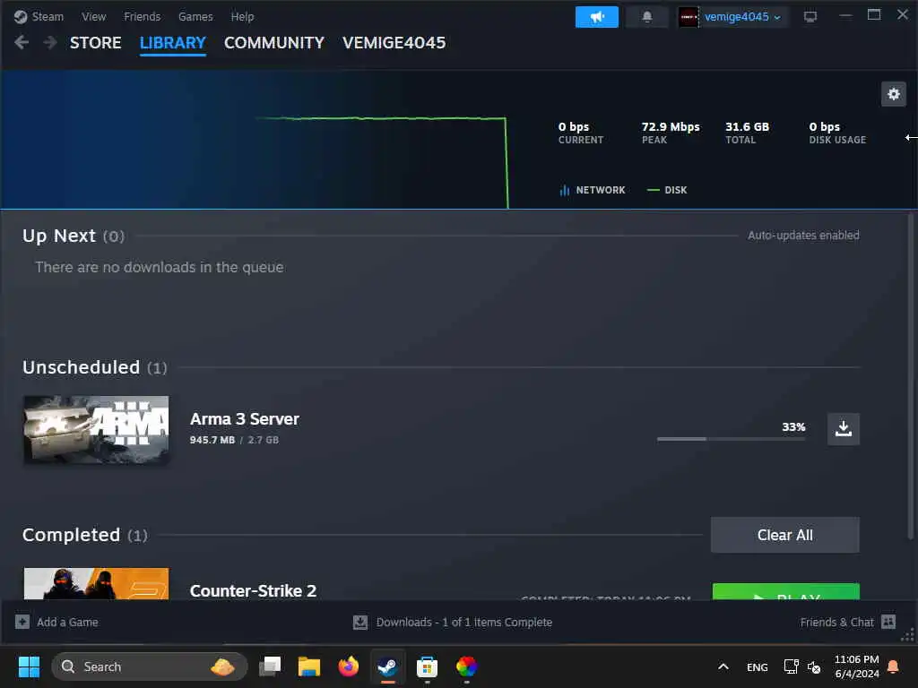Open the Steam announcements megaphone button
918x688 pixels.
point(596,17)
